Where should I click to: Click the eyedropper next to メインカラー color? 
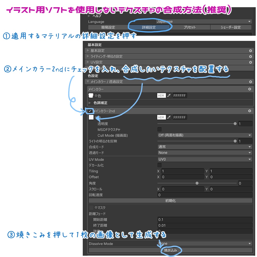168,95
